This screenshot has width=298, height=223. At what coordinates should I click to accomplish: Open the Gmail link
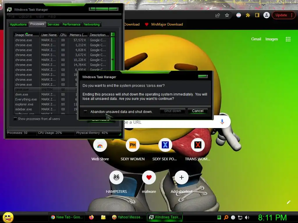[x=256, y=39]
